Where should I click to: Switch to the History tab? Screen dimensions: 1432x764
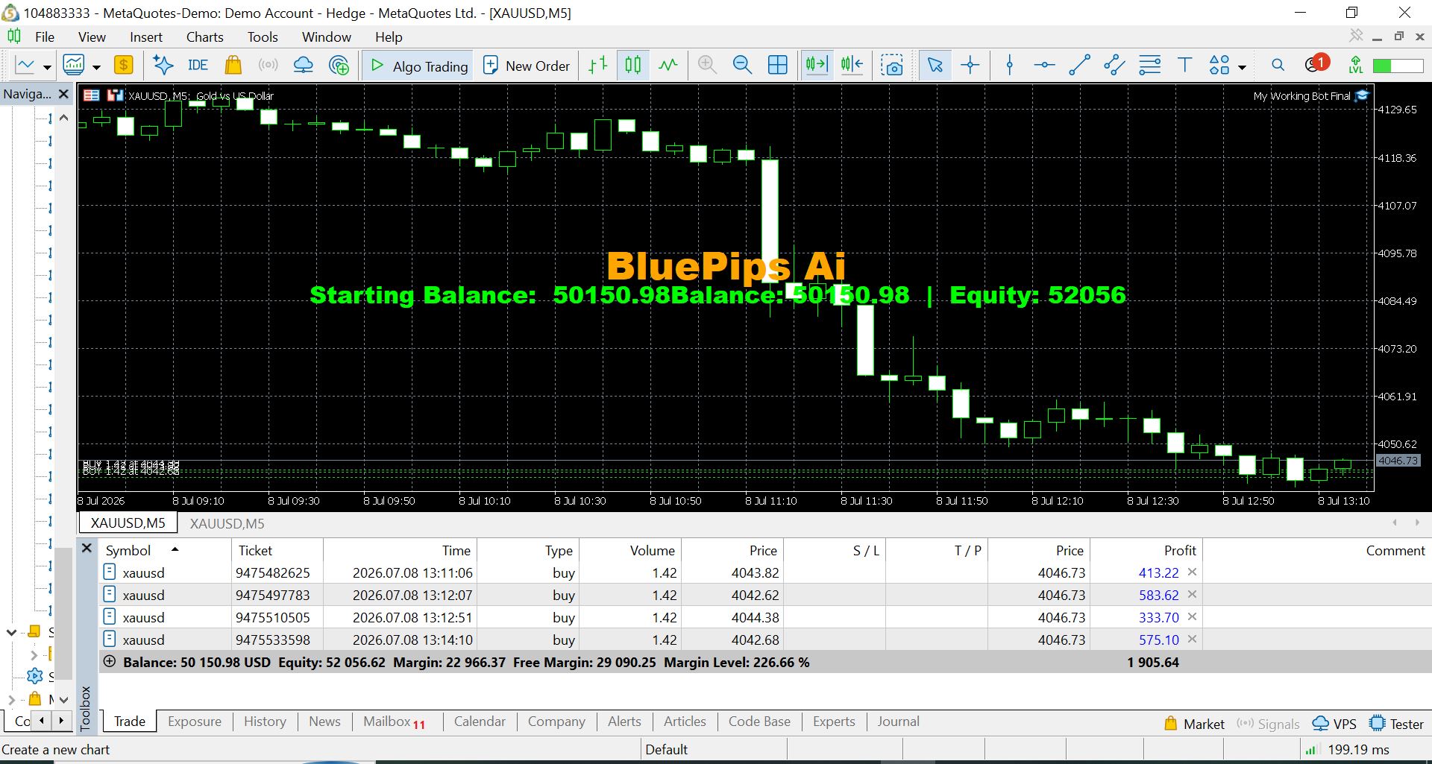coord(265,722)
